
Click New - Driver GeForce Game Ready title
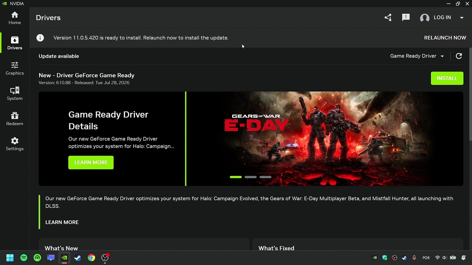(x=86, y=75)
